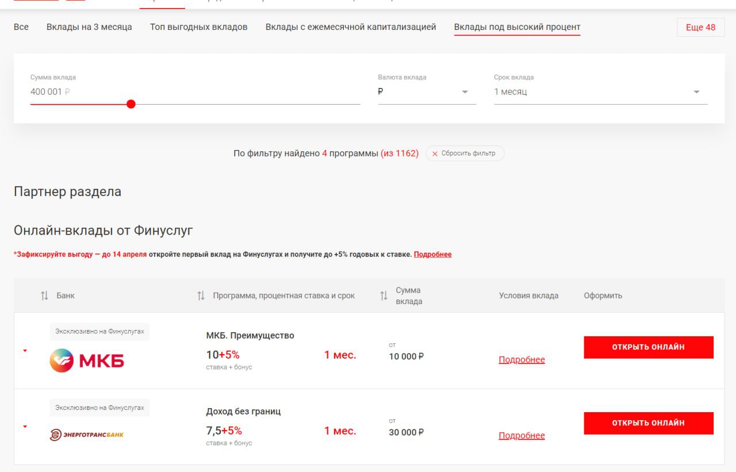Open the "Срок вклада" term dropdown
Viewport: 736px width, 472px height.
tap(600, 92)
